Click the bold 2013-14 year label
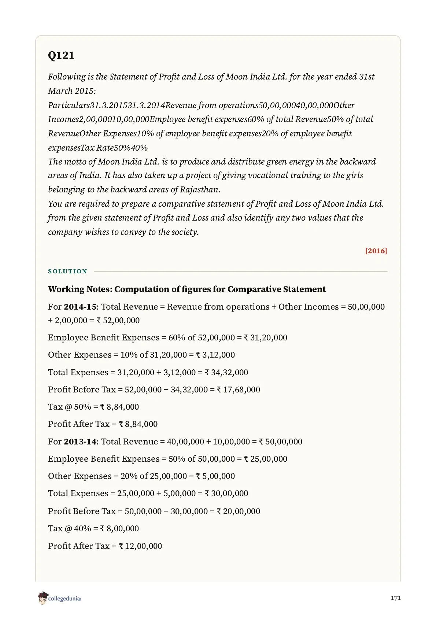The height and width of the screenshot is (617, 436). pyautogui.click(x=81, y=441)
